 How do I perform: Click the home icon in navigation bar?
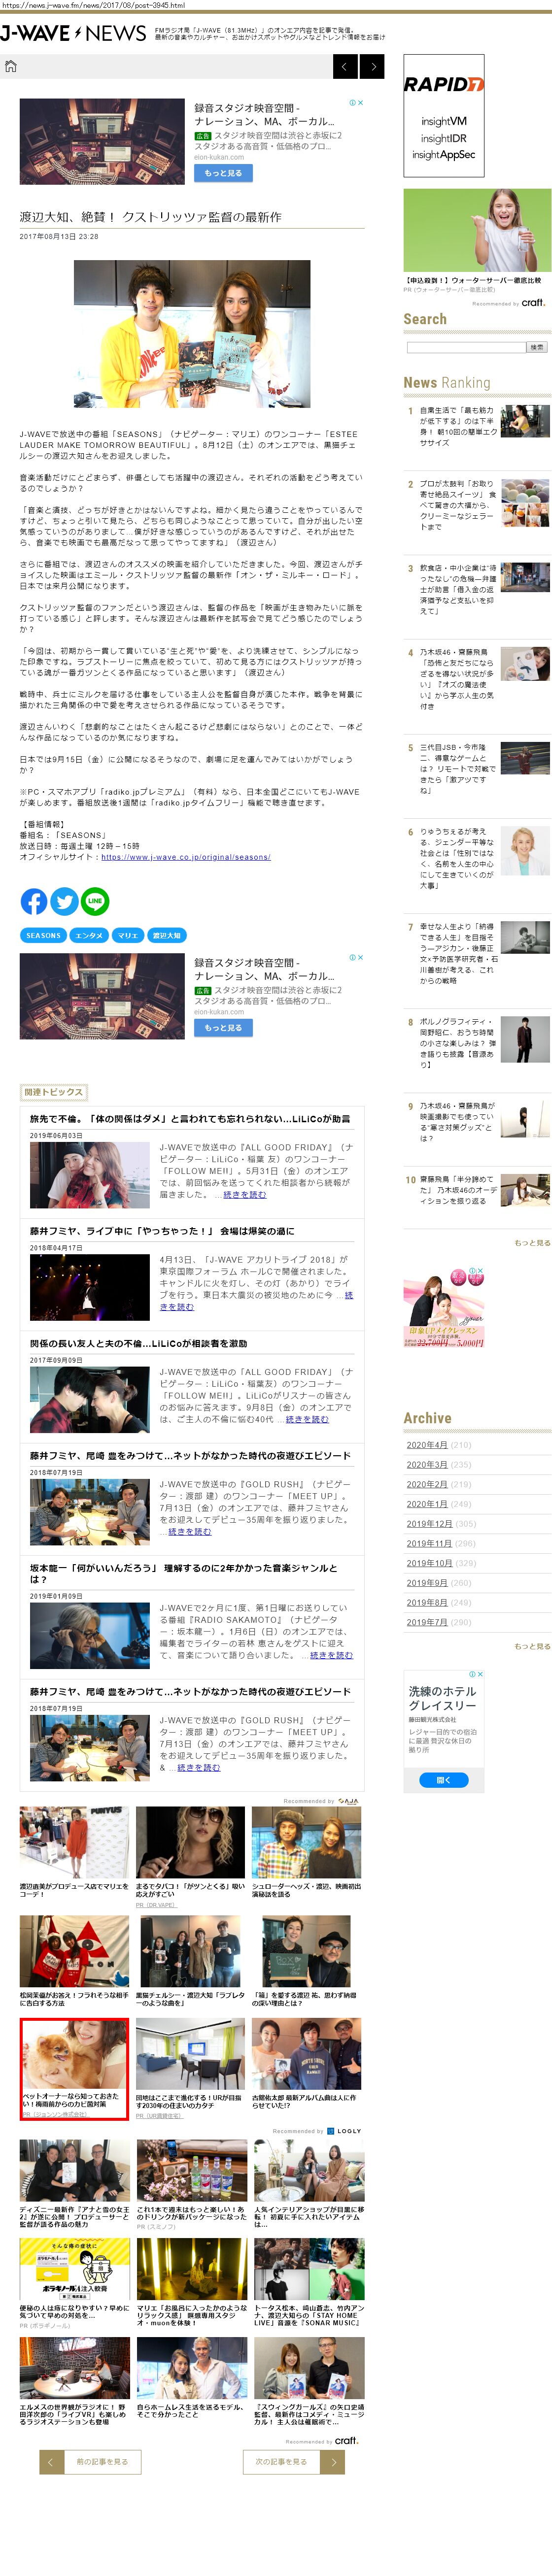point(11,67)
